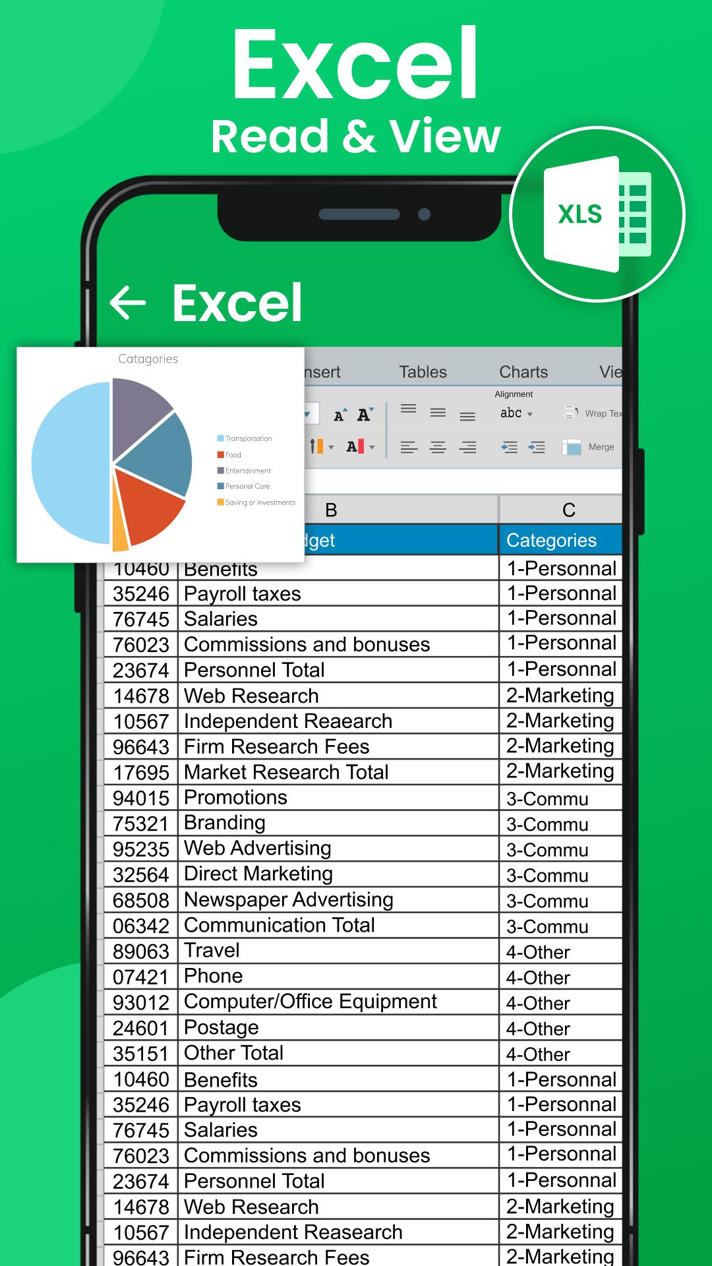Align text left in the cell
This screenshot has width=712, height=1266.
[x=409, y=447]
